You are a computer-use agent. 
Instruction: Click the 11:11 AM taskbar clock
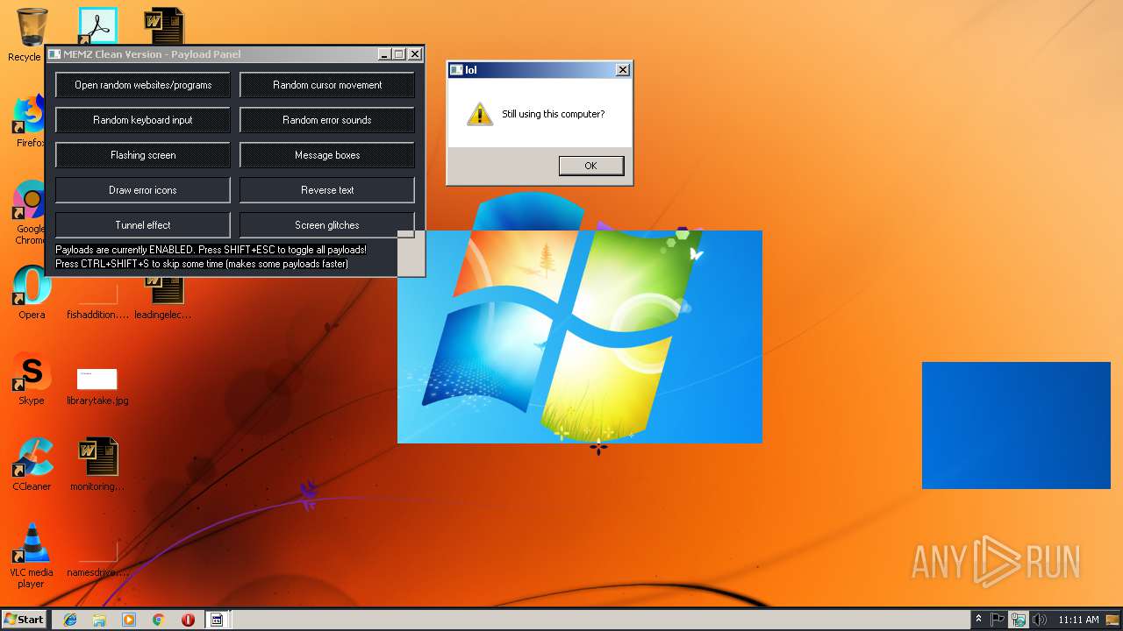[1078, 620]
